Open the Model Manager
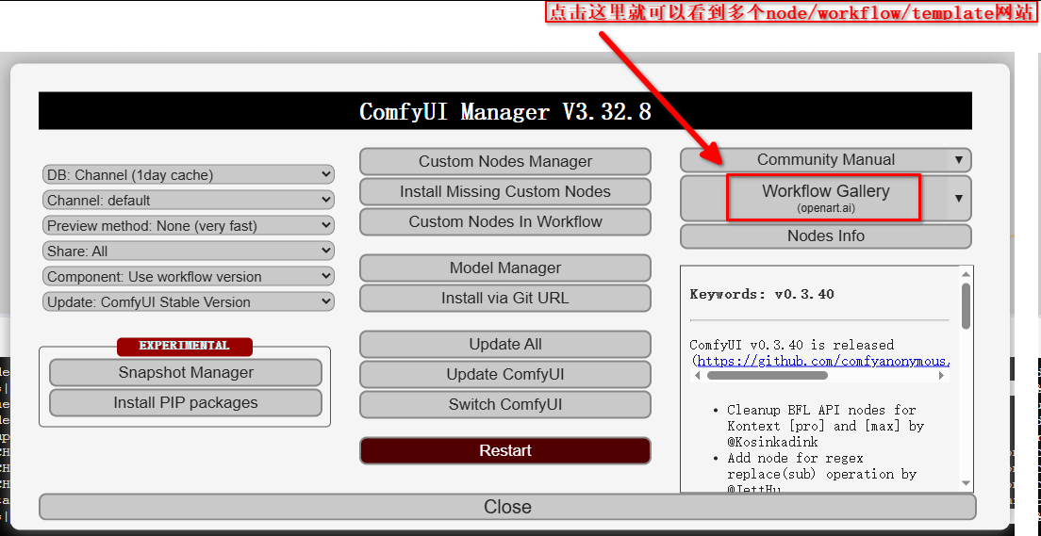Screen dimensions: 1041x536 [x=504, y=268]
